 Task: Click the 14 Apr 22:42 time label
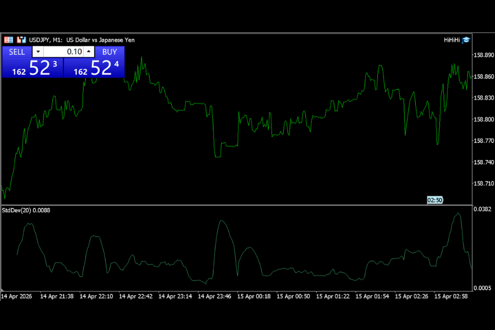[136, 296]
